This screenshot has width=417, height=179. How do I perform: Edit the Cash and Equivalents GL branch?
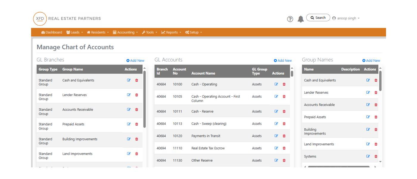click(129, 80)
